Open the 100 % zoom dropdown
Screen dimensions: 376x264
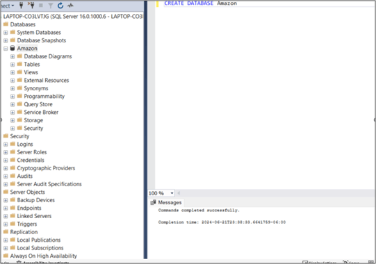pos(172,193)
